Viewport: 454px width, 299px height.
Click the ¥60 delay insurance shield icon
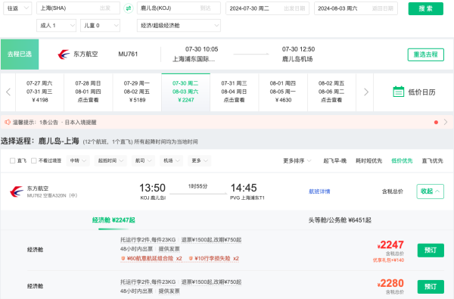click(123, 258)
